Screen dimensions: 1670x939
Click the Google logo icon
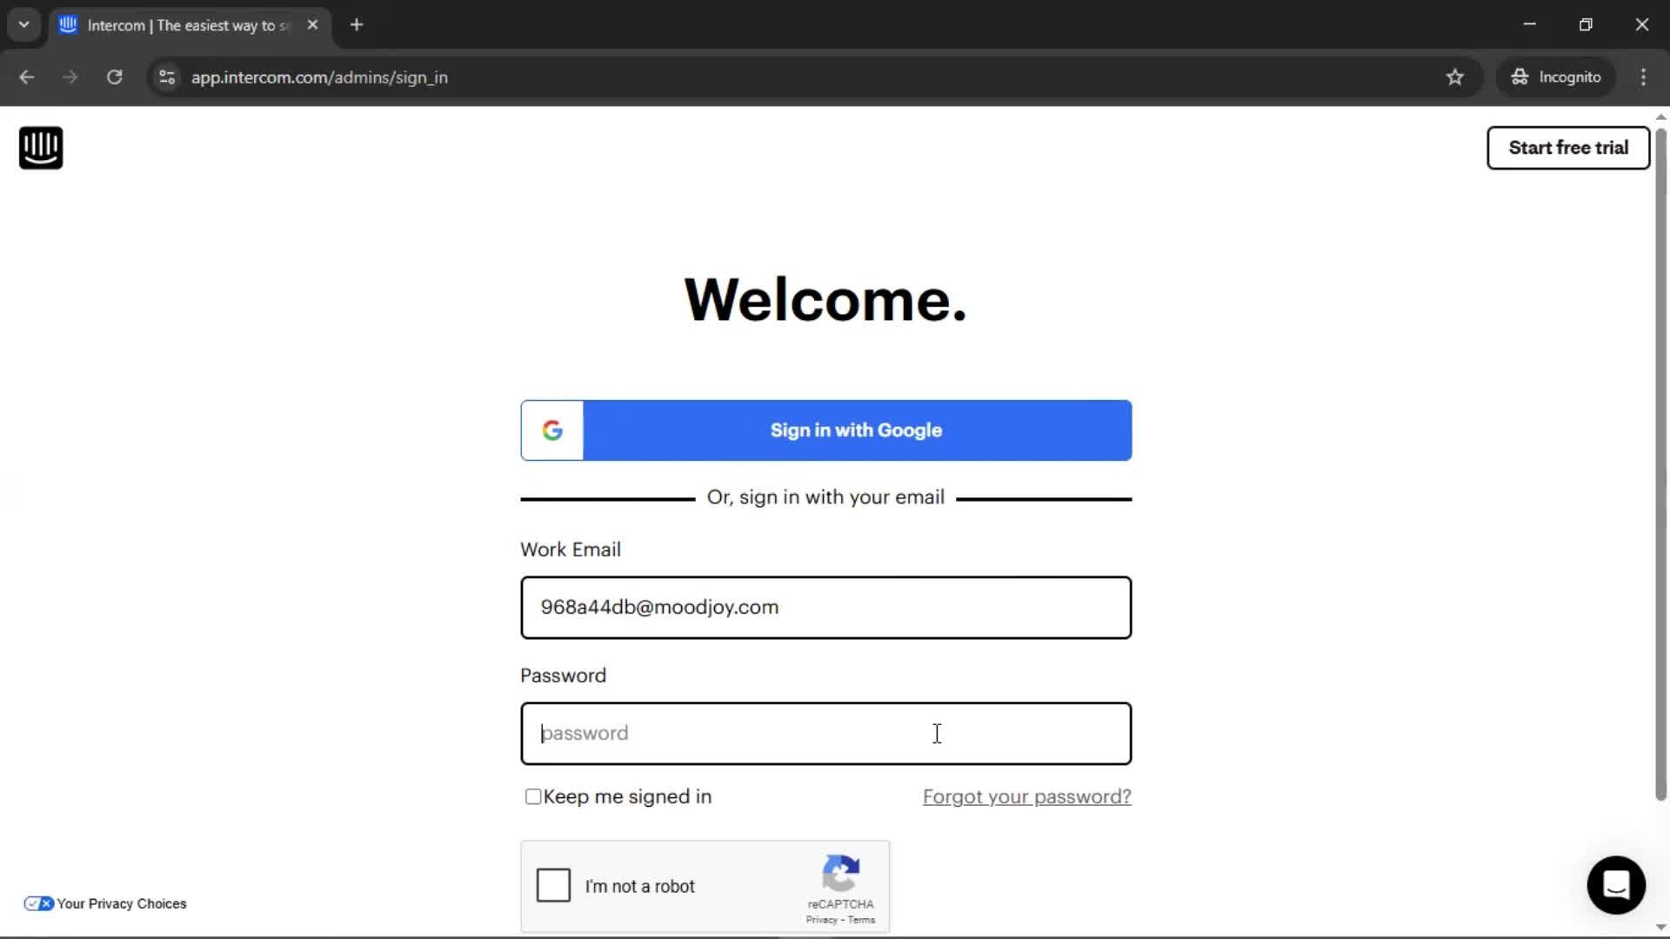click(552, 430)
